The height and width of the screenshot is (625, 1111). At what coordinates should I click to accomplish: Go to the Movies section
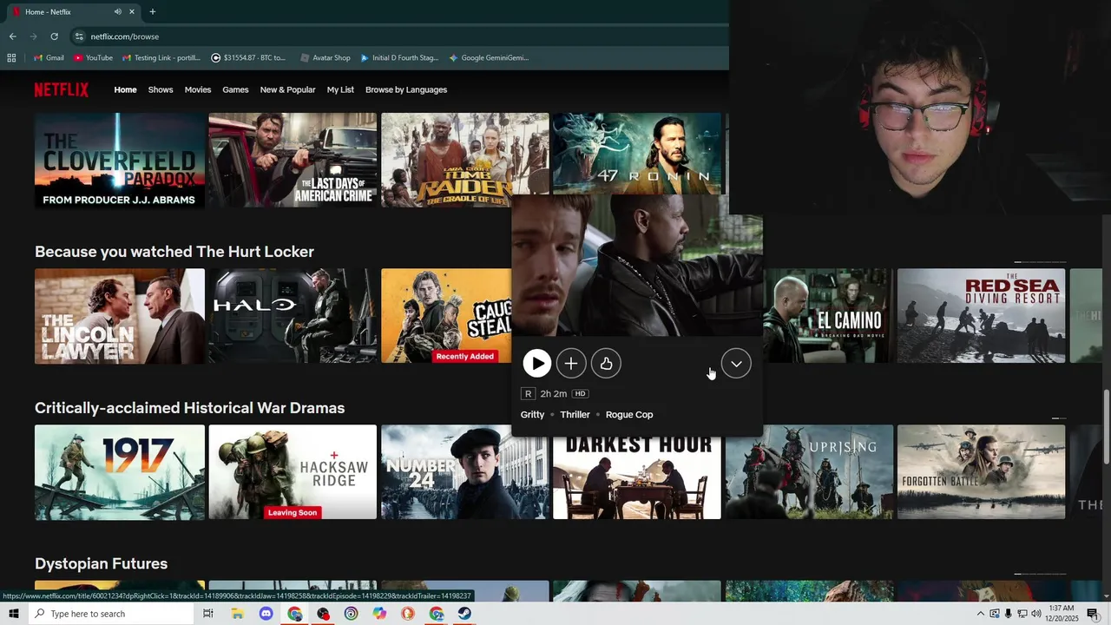[198, 89]
